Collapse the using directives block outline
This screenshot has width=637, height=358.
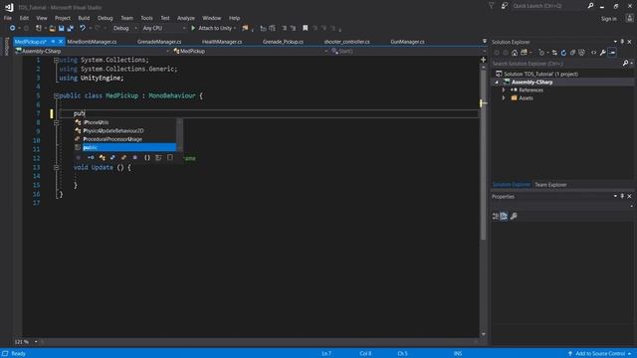pyautogui.click(x=56, y=60)
